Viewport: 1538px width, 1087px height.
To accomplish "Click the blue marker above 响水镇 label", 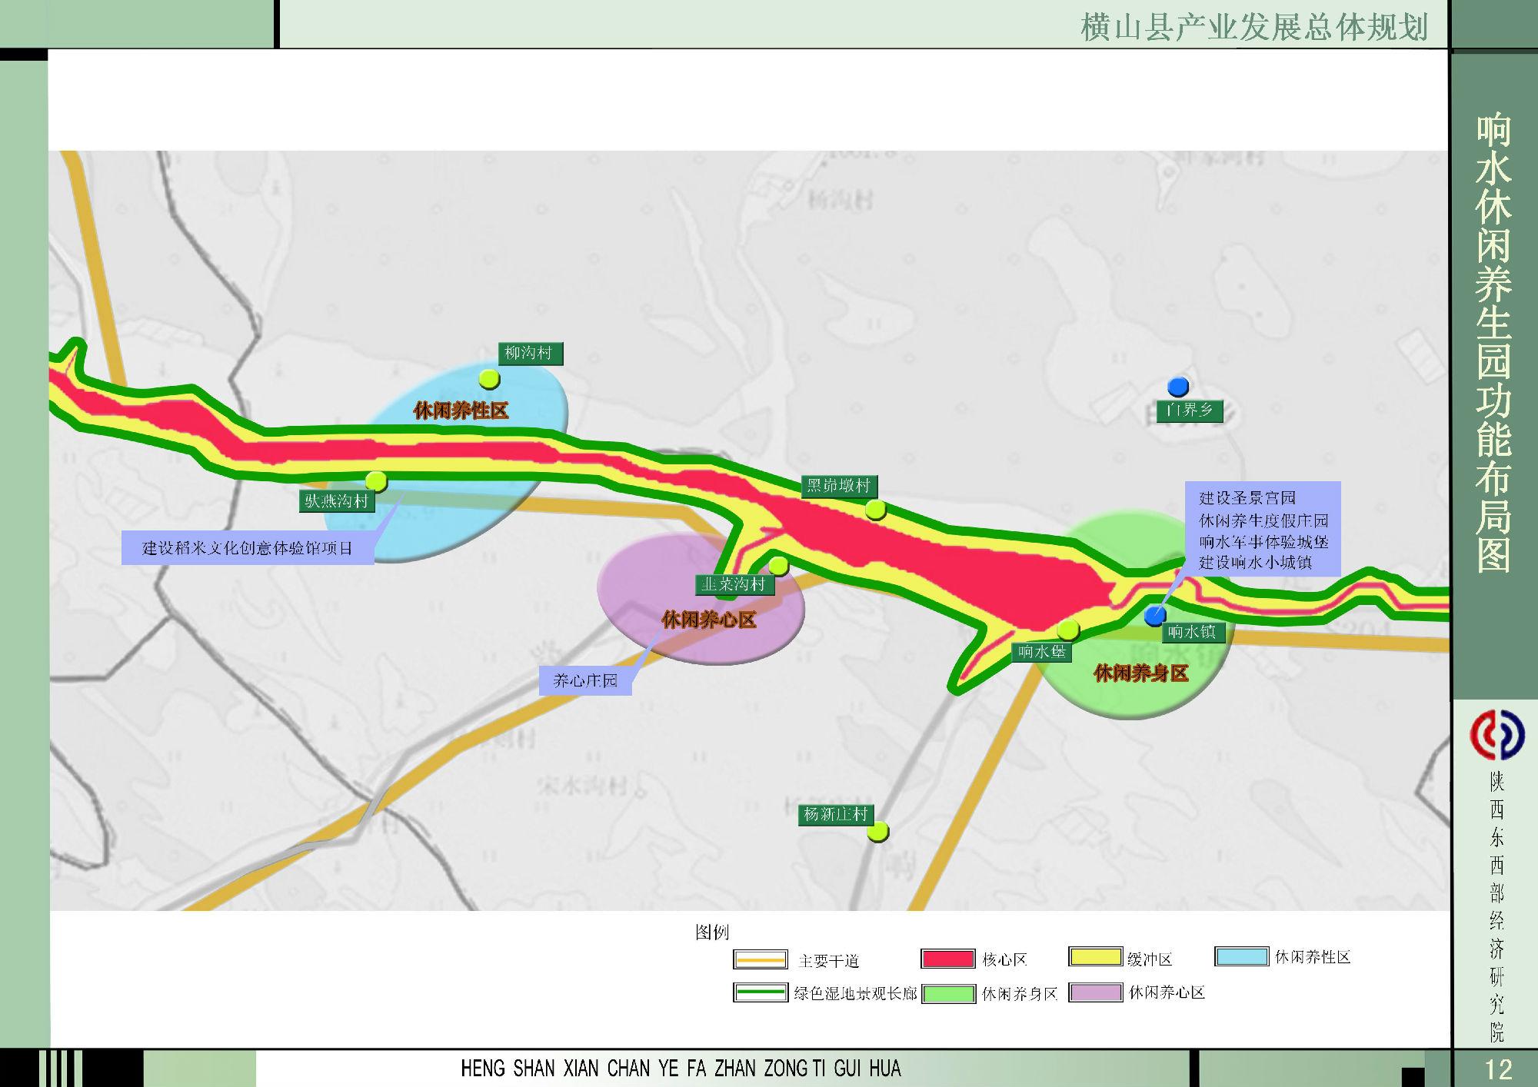I will pos(1154,615).
